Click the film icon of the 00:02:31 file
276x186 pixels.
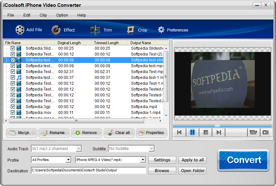click(19, 72)
